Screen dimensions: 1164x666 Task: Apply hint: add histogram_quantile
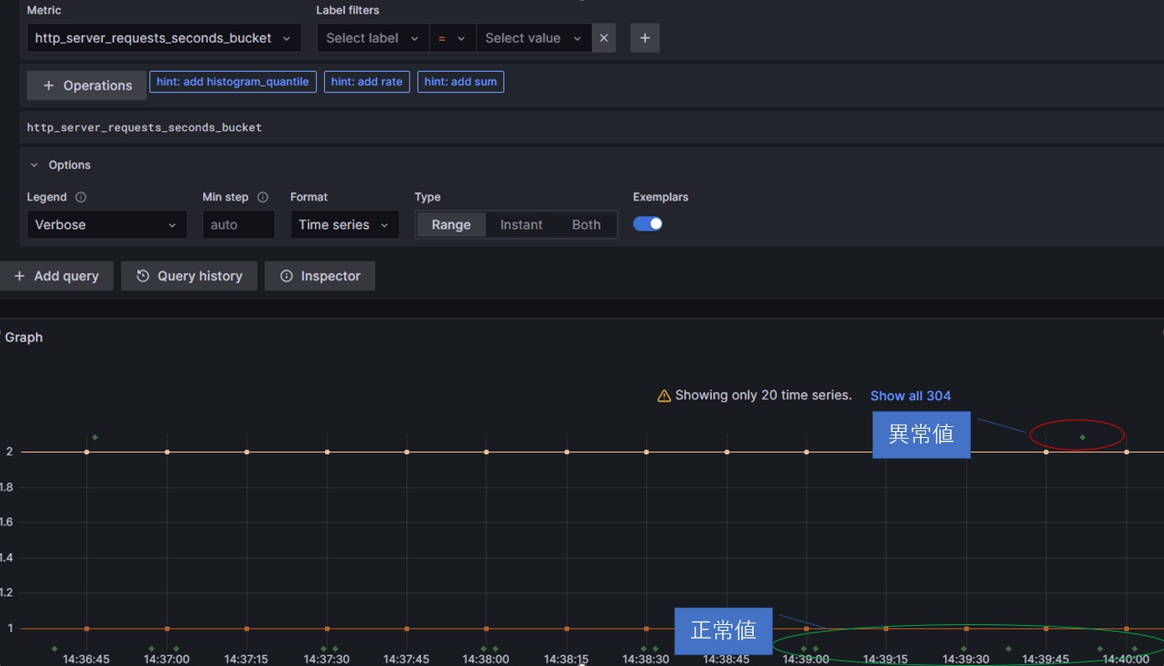tap(233, 82)
